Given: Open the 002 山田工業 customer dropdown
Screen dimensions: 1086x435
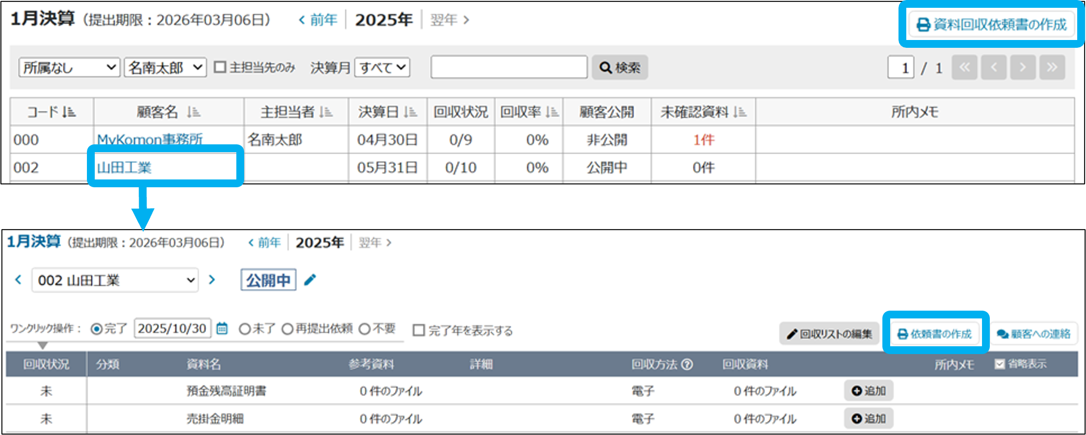Looking at the screenshot, I should [115, 280].
